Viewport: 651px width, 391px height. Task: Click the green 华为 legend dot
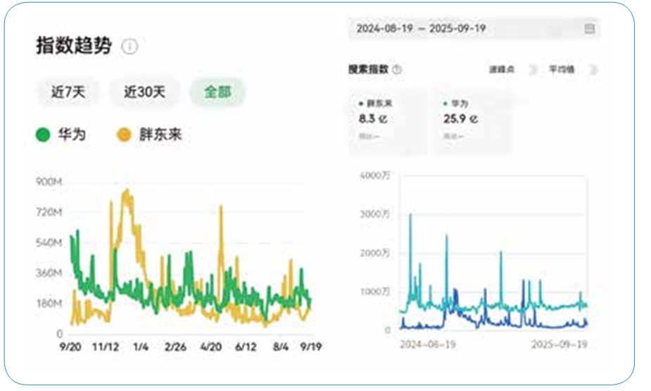point(44,135)
